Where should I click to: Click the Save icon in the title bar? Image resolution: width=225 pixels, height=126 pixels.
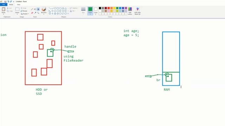5,1
